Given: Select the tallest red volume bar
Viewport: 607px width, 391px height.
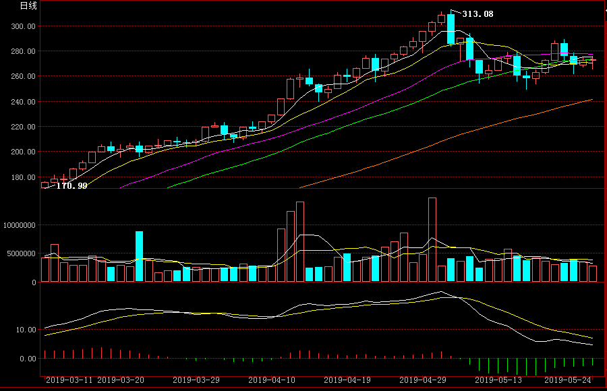Looking at the screenshot, I should point(432,239).
